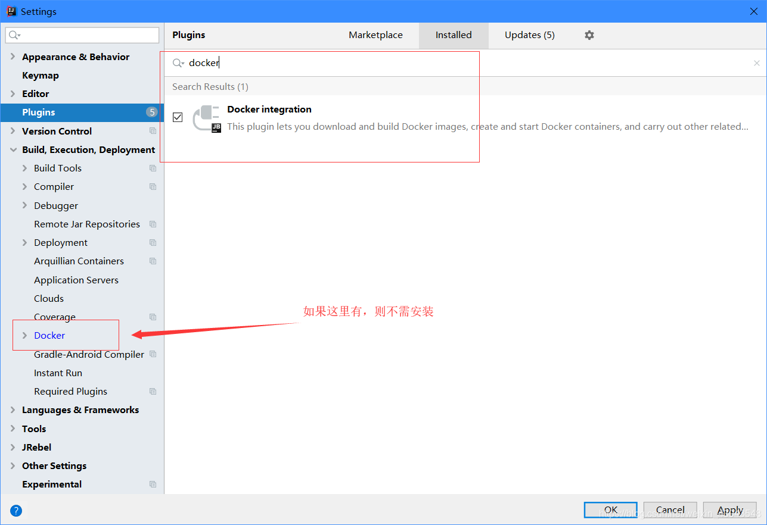Expand the Docker node arrow
This screenshot has width=767, height=525.
click(x=24, y=336)
